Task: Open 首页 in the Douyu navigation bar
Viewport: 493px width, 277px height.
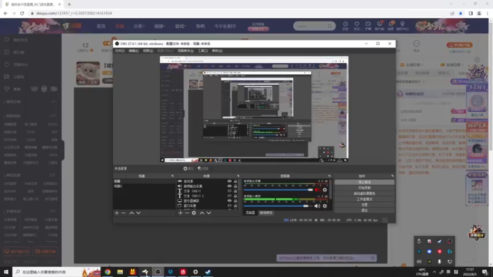Action: 101,26
